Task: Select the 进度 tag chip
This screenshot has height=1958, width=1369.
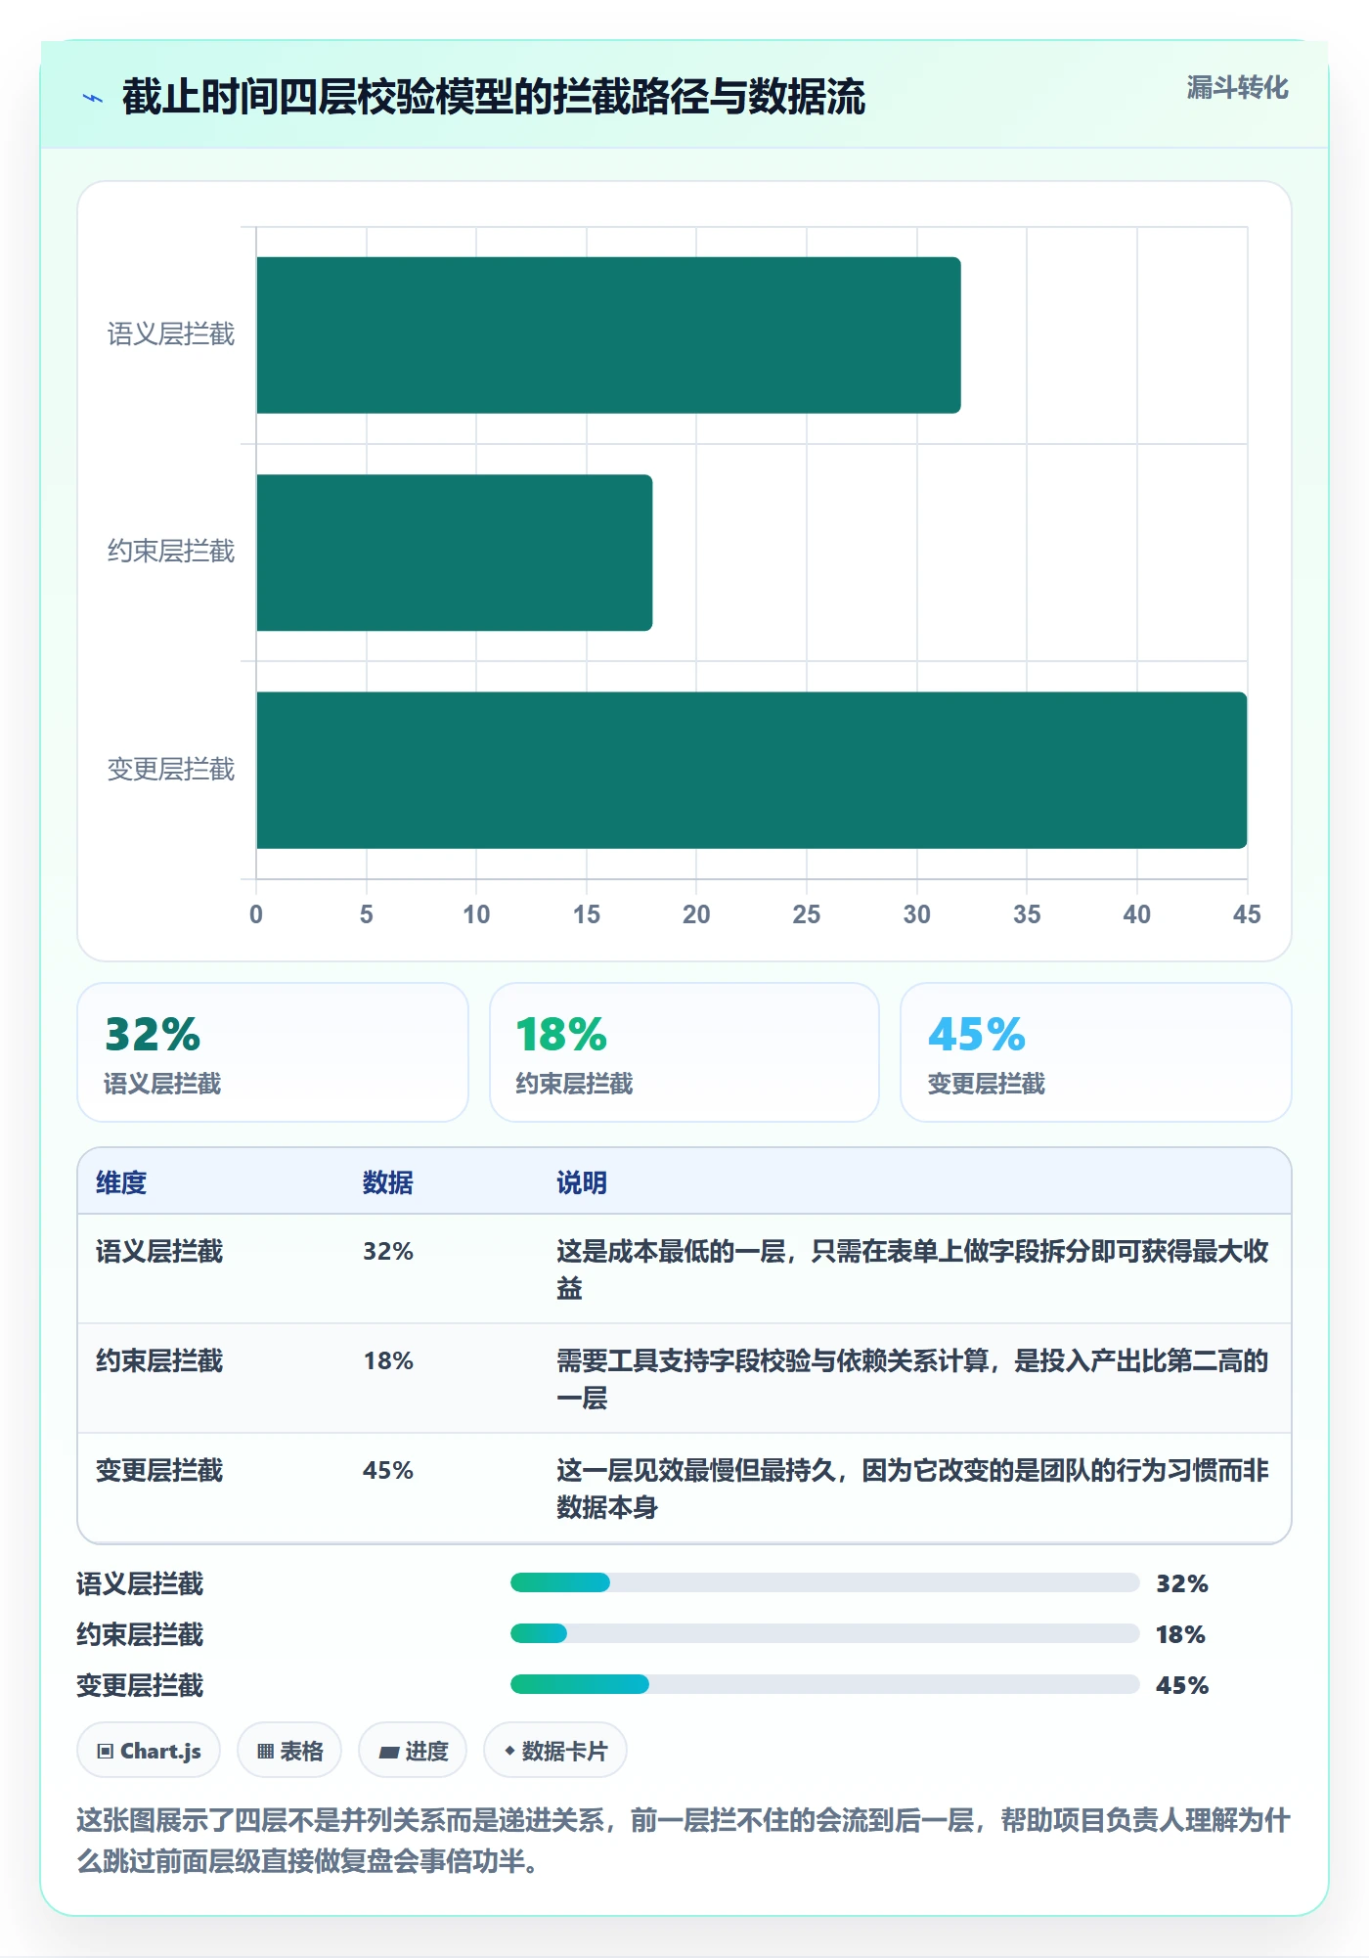Action: click(x=413, y=1751)
